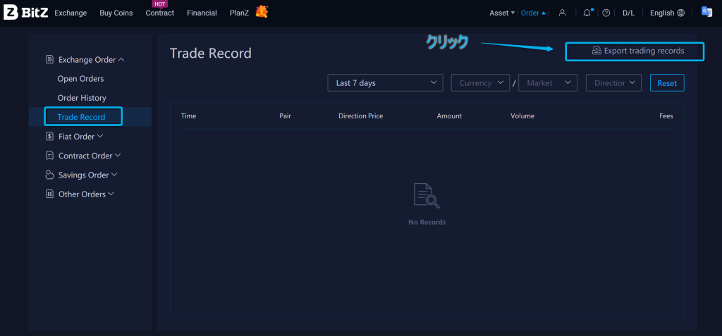Viewport: 722px width, 336px height.
Task: Click the globe icon beside English
Action: (680, 13)
